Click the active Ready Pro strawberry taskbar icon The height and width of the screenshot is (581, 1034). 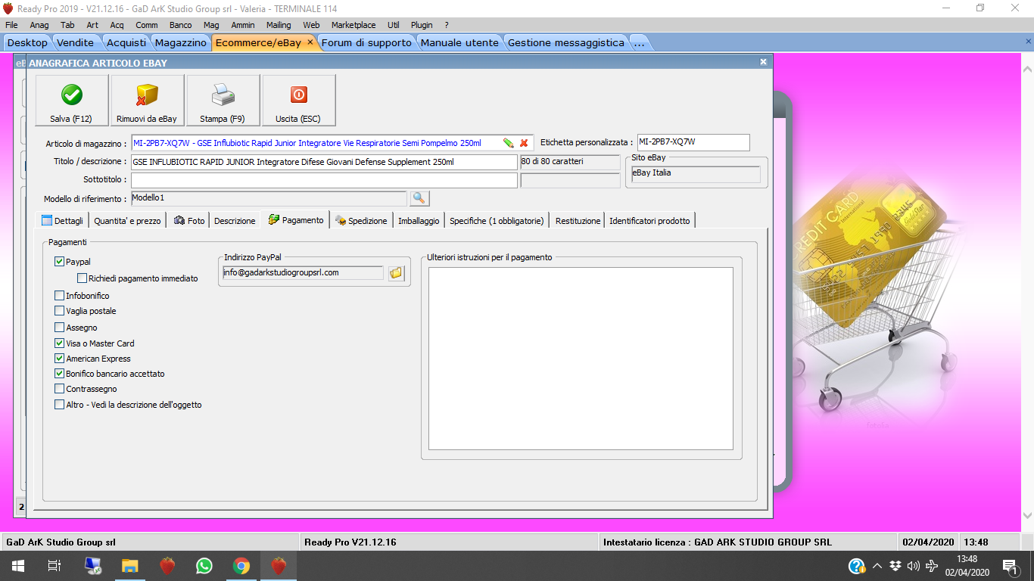[x=279, y=566]
